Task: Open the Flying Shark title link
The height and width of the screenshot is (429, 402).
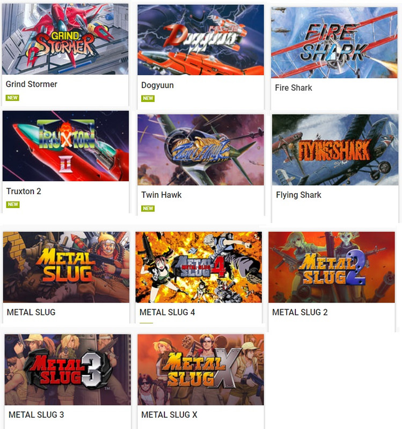Action: coord(298,195)
